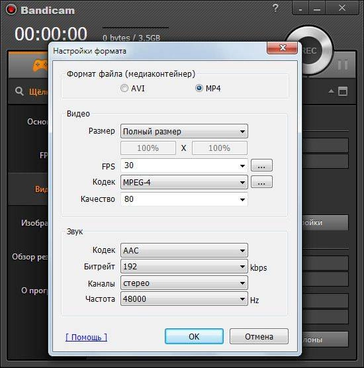
Task: Open the Bandicam help question mark icon
Action: coord(275,8)
